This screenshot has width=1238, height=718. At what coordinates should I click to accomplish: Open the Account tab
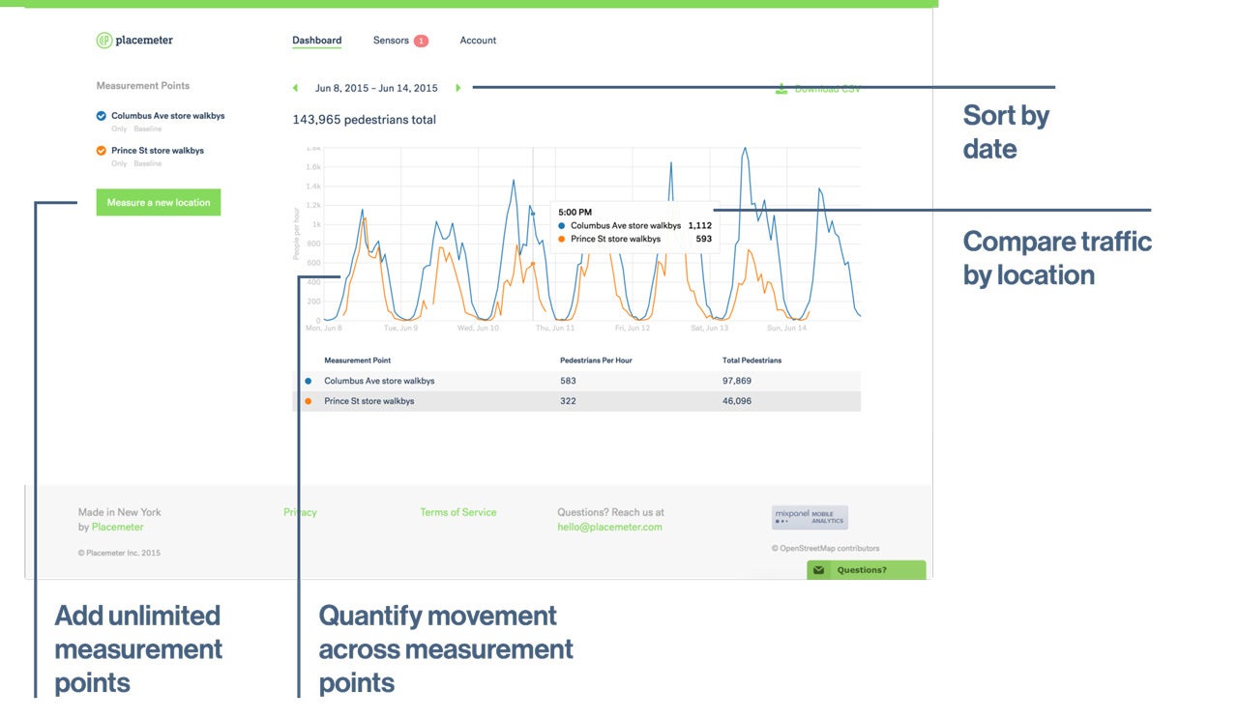478,41
